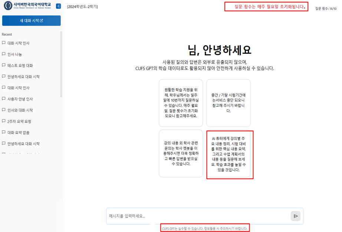The width and height of the screenshot is (342, 232).
Task: Click the chat bubble icon by '테스트 요청 대화'
Action: pos(4,65)
